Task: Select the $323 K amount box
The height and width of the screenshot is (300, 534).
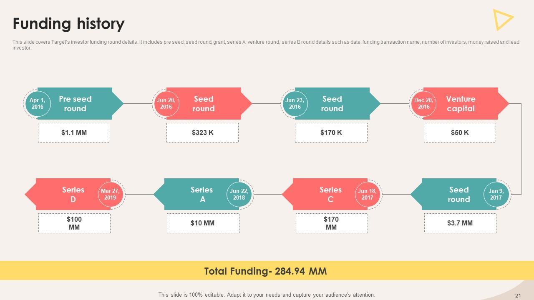Action: pyautogui.click(x=202, y=132)
